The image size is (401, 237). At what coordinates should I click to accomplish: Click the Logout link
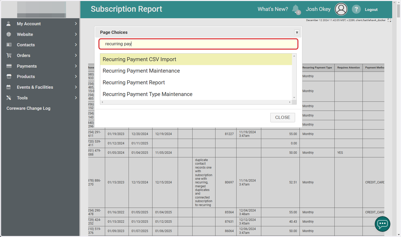[371, 10]
